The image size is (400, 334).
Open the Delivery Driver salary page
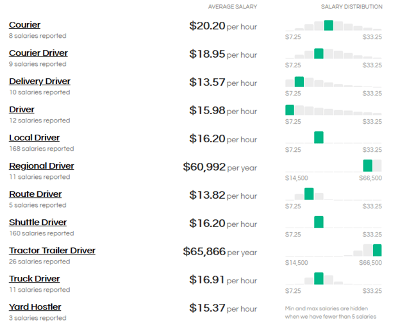pyautogui.click(x=40, y=81)
